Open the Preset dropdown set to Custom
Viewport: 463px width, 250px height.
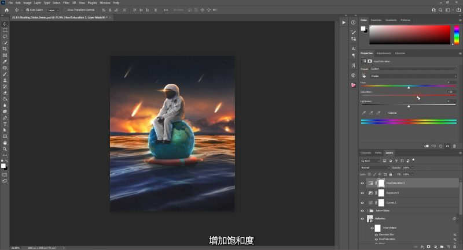coord(413,69)
